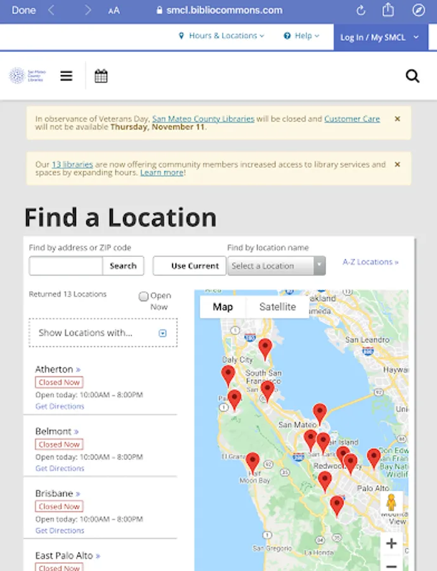Switch map to Satellite view
Viewport: 437px width, 571px height.
point(278,306)
